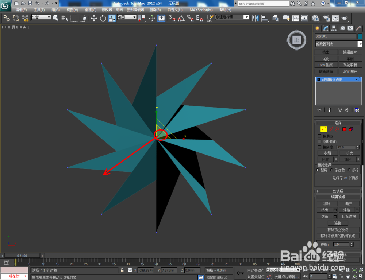365x280 pixels.
Task: Select Edge sub-object level icon
Action: (331, 129)
